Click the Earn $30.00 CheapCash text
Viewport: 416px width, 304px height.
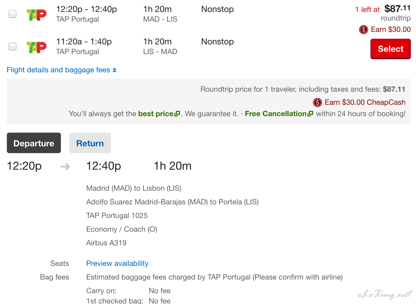click(365, 102)
